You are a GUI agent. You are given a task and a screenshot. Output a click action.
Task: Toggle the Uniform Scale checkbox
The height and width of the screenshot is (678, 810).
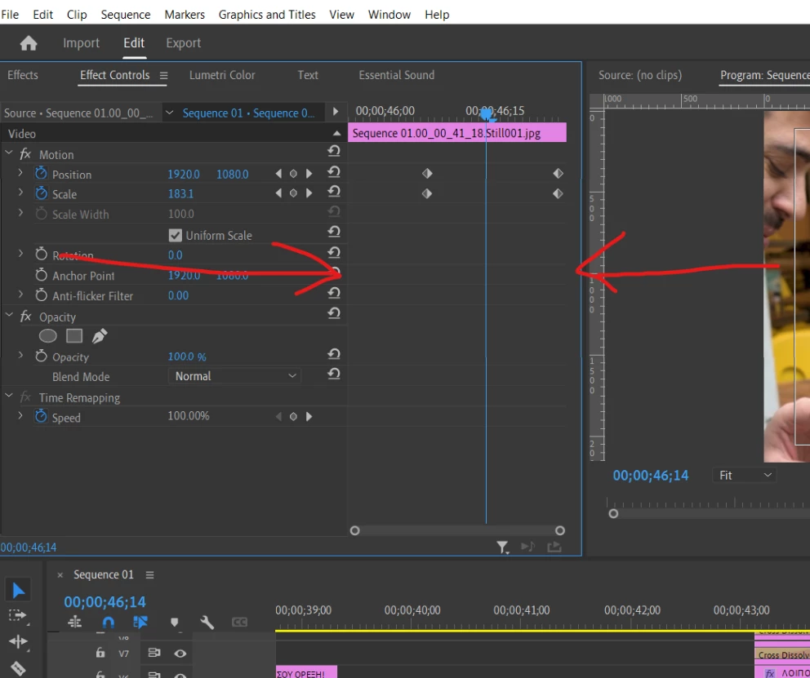pyautogui.click(x=176, y=235)
